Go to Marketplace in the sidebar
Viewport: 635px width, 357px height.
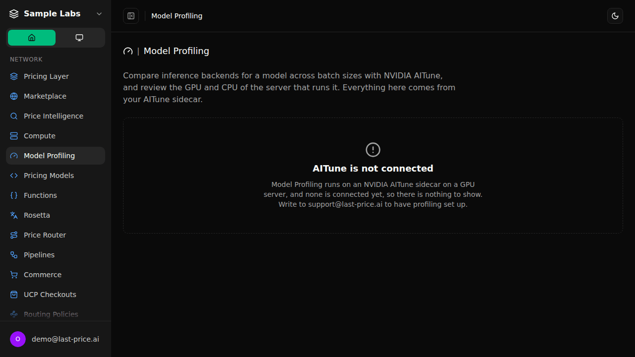pos(56,96)
